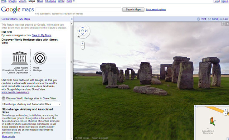Pan Street View up with arrow
This screenshot has height=140, width=229.
coord(83,27)
